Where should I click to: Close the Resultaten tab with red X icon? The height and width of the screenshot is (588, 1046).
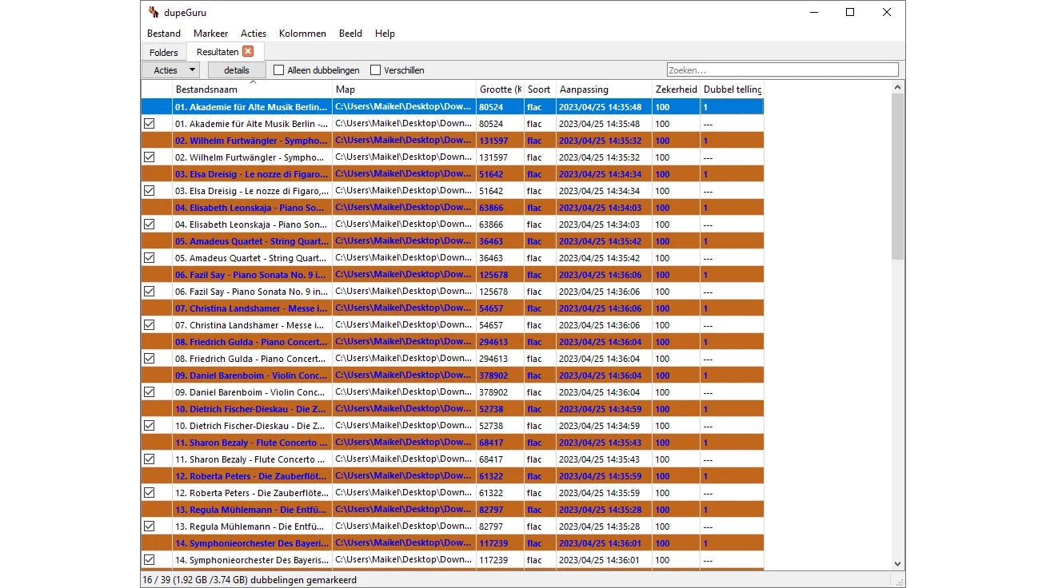248,51
